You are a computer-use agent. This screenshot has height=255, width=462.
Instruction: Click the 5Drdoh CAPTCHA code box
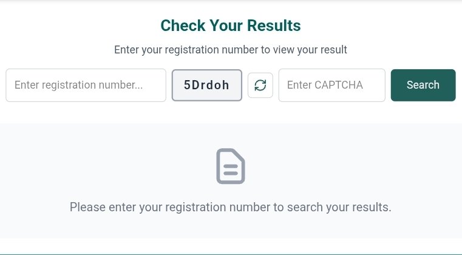(x=206, y=85)
